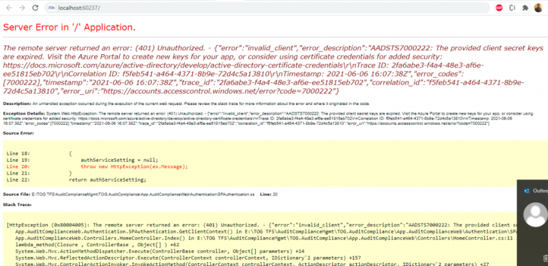Click the 'SPAuthentication.GetClientContext()' stack line
Viewport: 548px width, 266px height.
tap(266, 231)
